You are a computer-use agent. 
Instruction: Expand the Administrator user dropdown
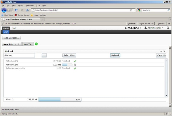(x=154, y=28)
